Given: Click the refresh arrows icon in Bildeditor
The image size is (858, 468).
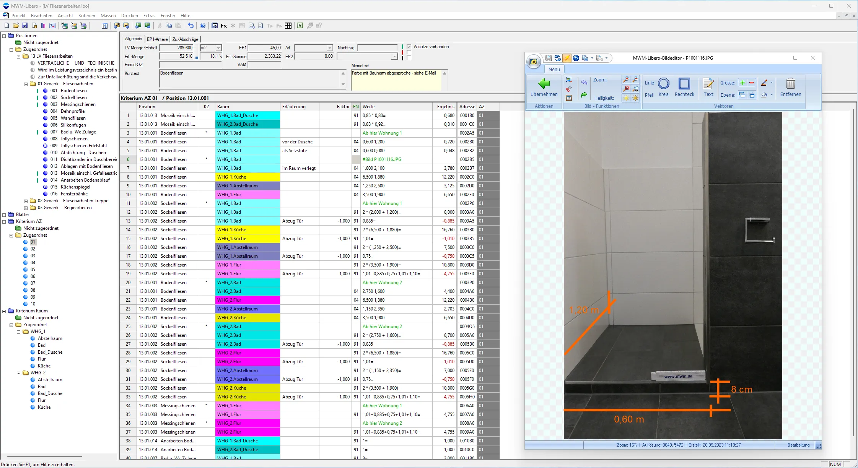Looking at the screenshot, I should (x=558, y=58).
